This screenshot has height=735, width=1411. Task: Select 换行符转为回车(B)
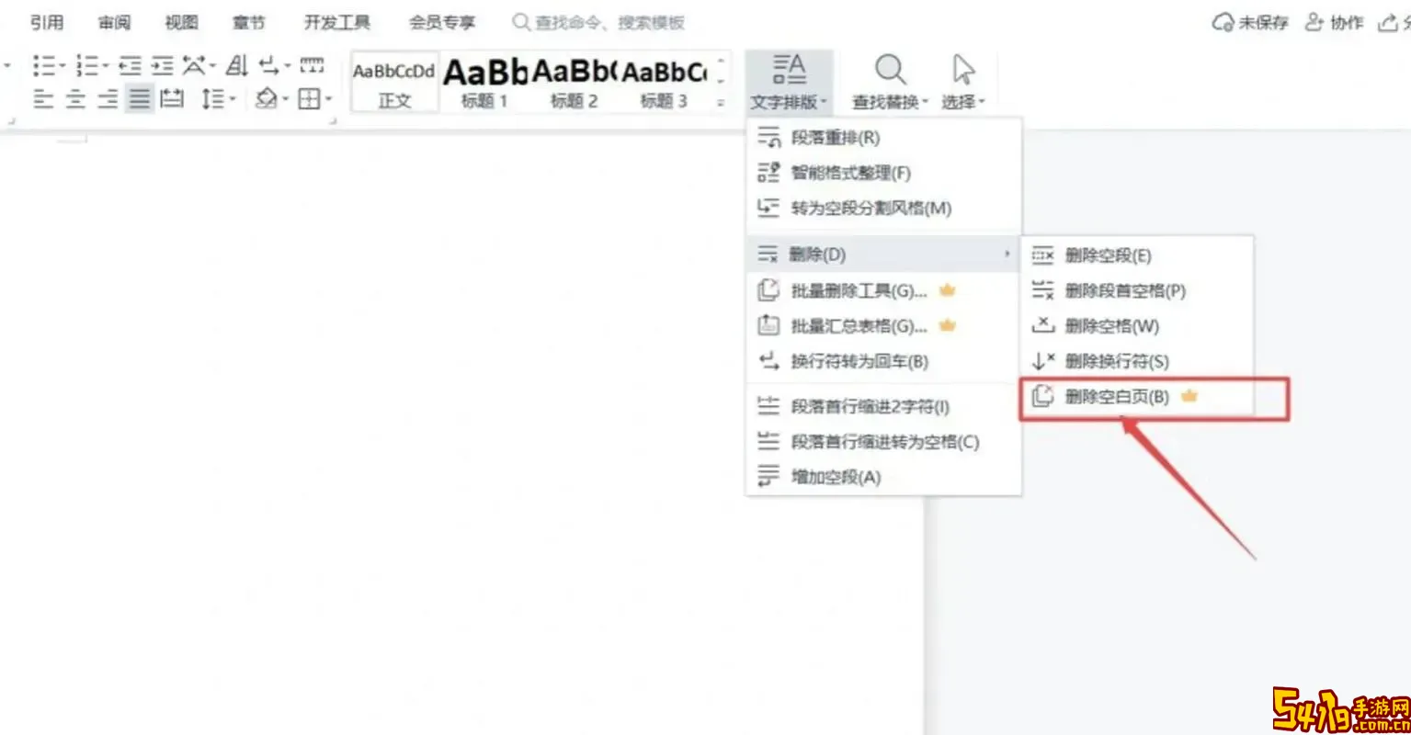click(883, 361)
